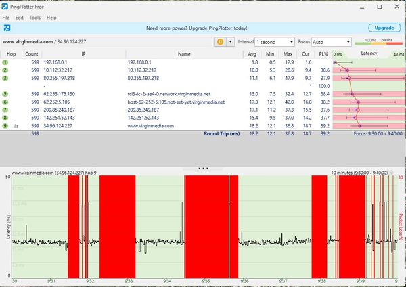
Task: Select hop 8 green circle icon
Action: (5, 118)
